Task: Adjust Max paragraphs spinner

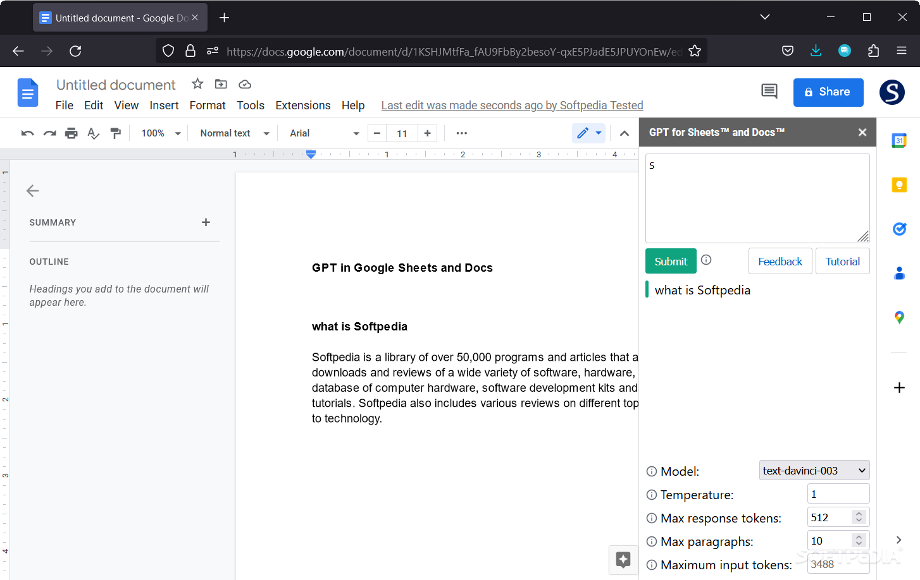Action: click(x=859, y=540)
